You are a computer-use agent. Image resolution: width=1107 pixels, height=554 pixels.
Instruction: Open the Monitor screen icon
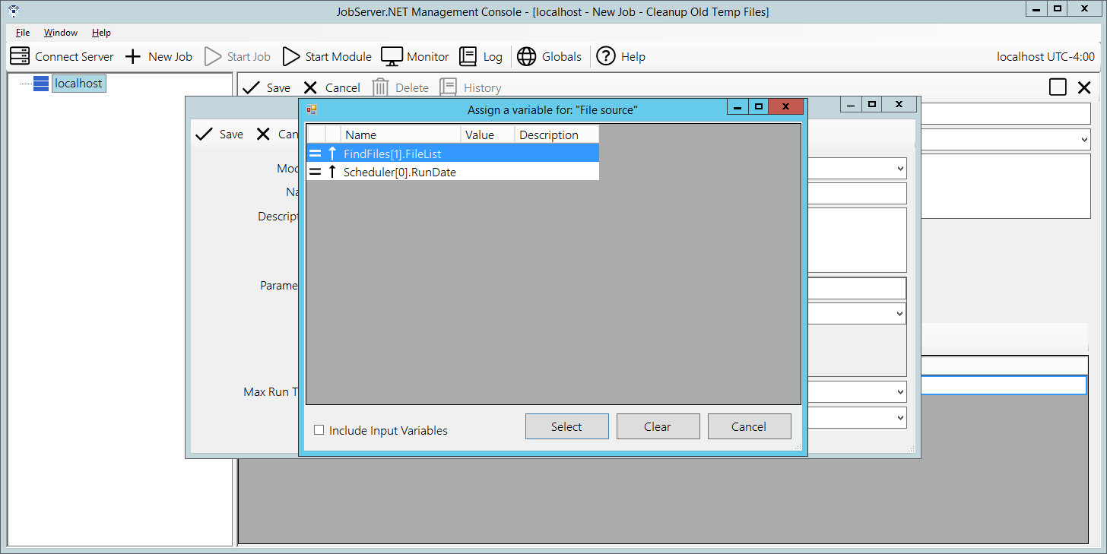(x=392, y=56)
